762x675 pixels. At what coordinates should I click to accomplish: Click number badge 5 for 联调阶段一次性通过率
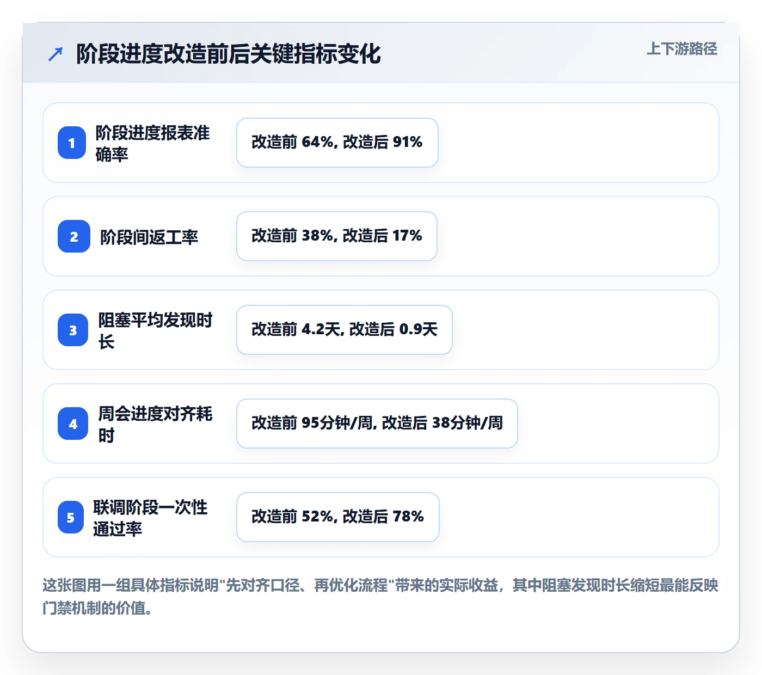point(71,517)
